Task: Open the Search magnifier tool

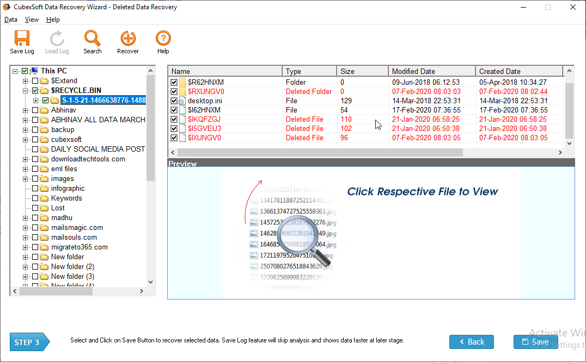Action: [x=93, y=39]
